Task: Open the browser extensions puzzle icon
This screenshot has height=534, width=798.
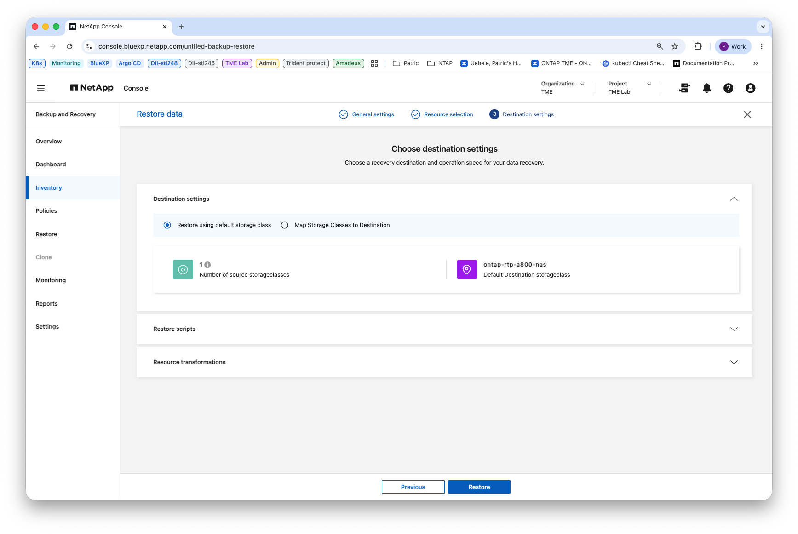Action: tap(698, 46)
